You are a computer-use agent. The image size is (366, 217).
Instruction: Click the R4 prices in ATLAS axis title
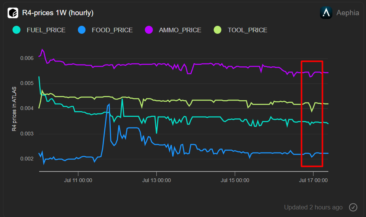pos(14,108)
